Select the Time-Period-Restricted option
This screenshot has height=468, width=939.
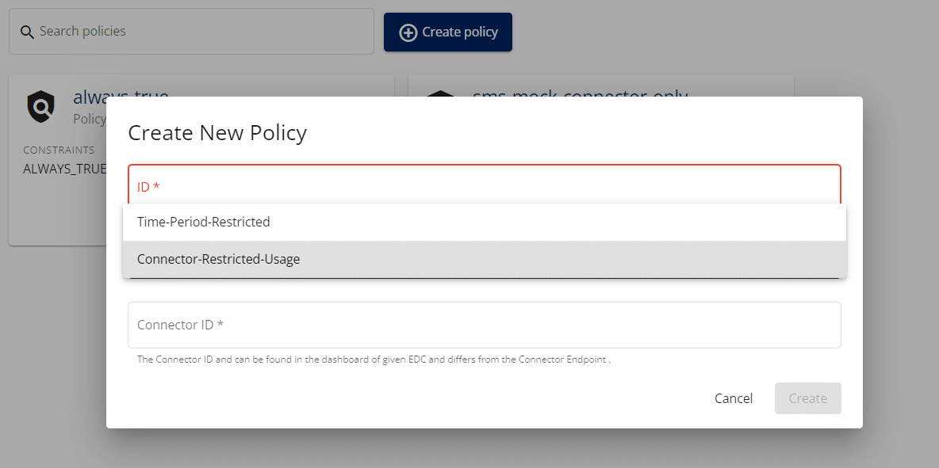pyautogui.click(x=484, y=223)
